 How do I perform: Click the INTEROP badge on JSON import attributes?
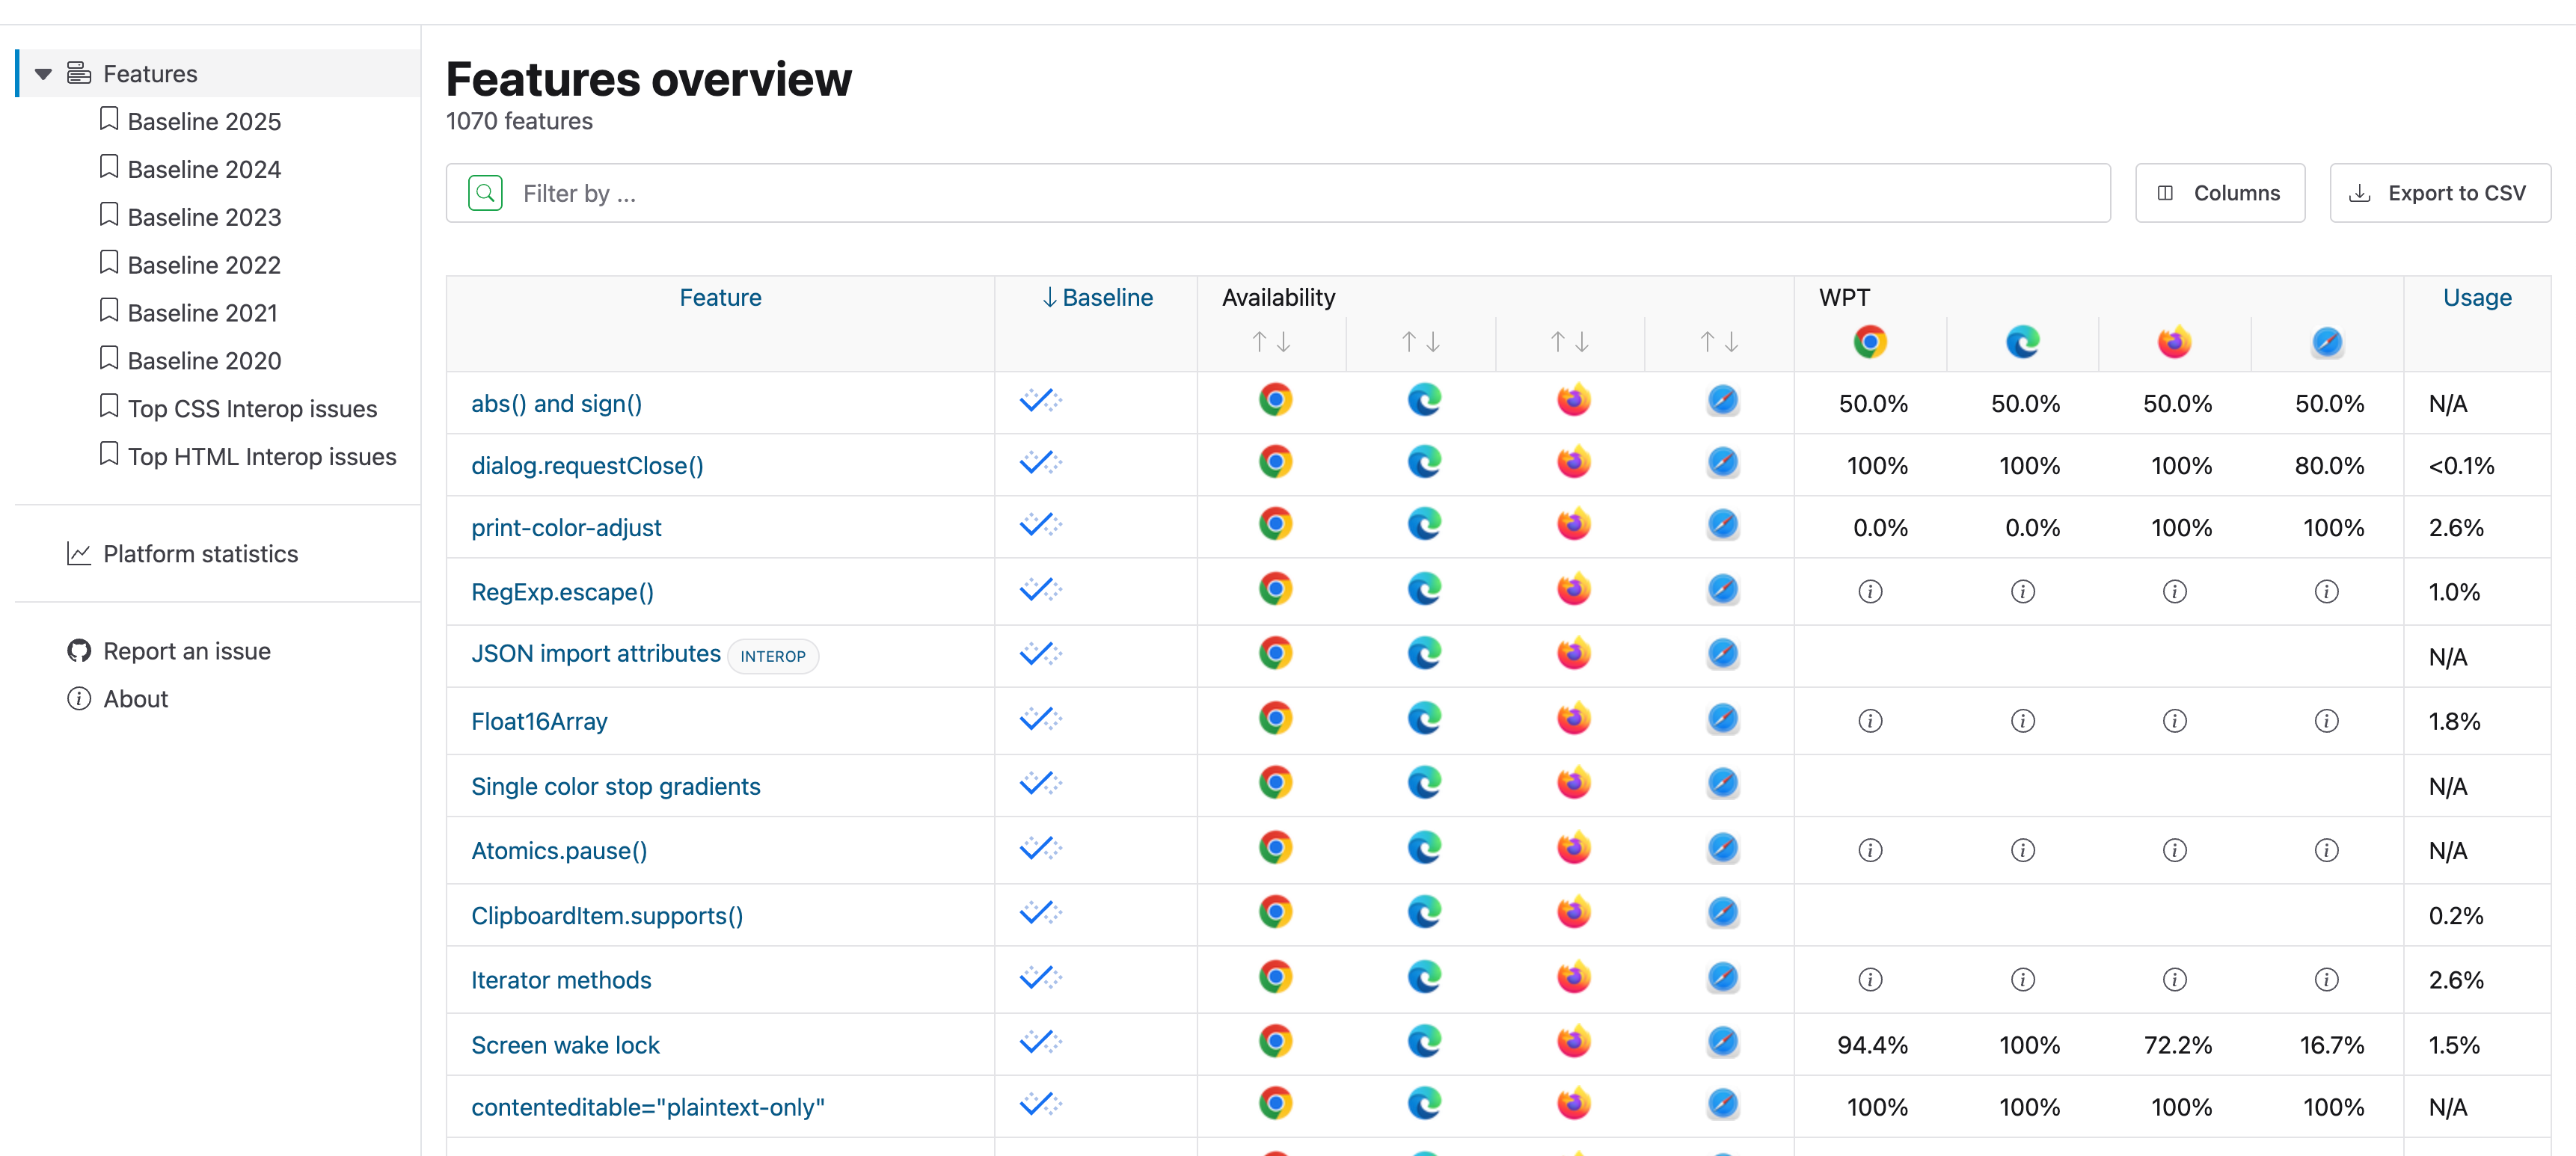(x=772, y=656)
